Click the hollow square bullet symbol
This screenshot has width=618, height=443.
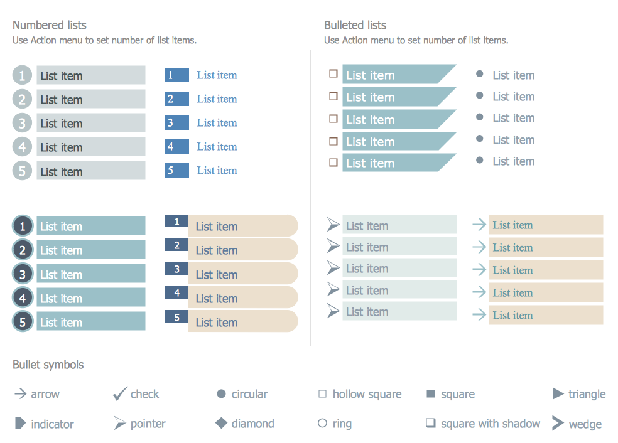tap(322, 394)
